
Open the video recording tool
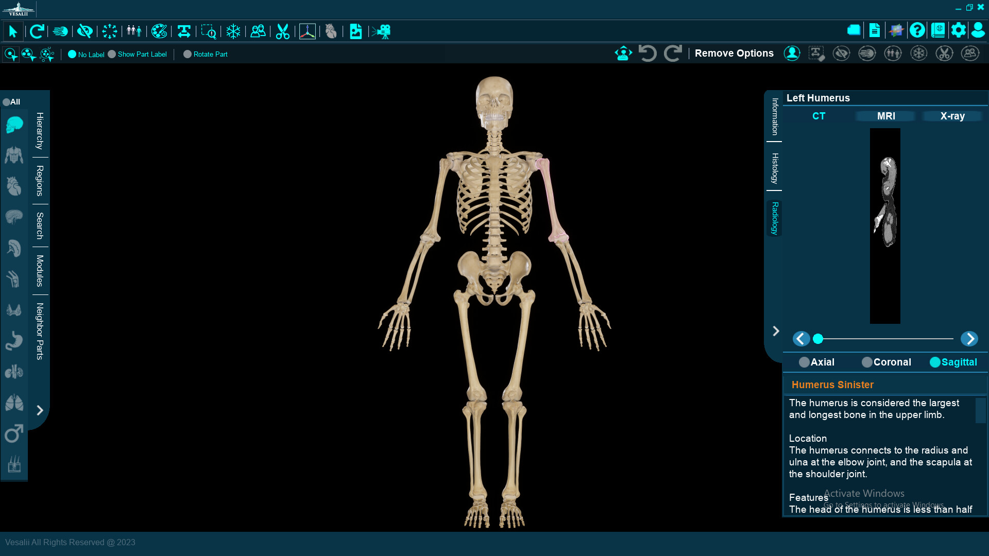(382, 31)
